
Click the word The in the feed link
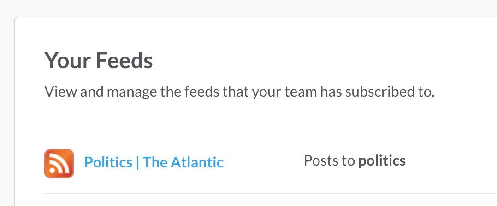[x=154, y=162]
